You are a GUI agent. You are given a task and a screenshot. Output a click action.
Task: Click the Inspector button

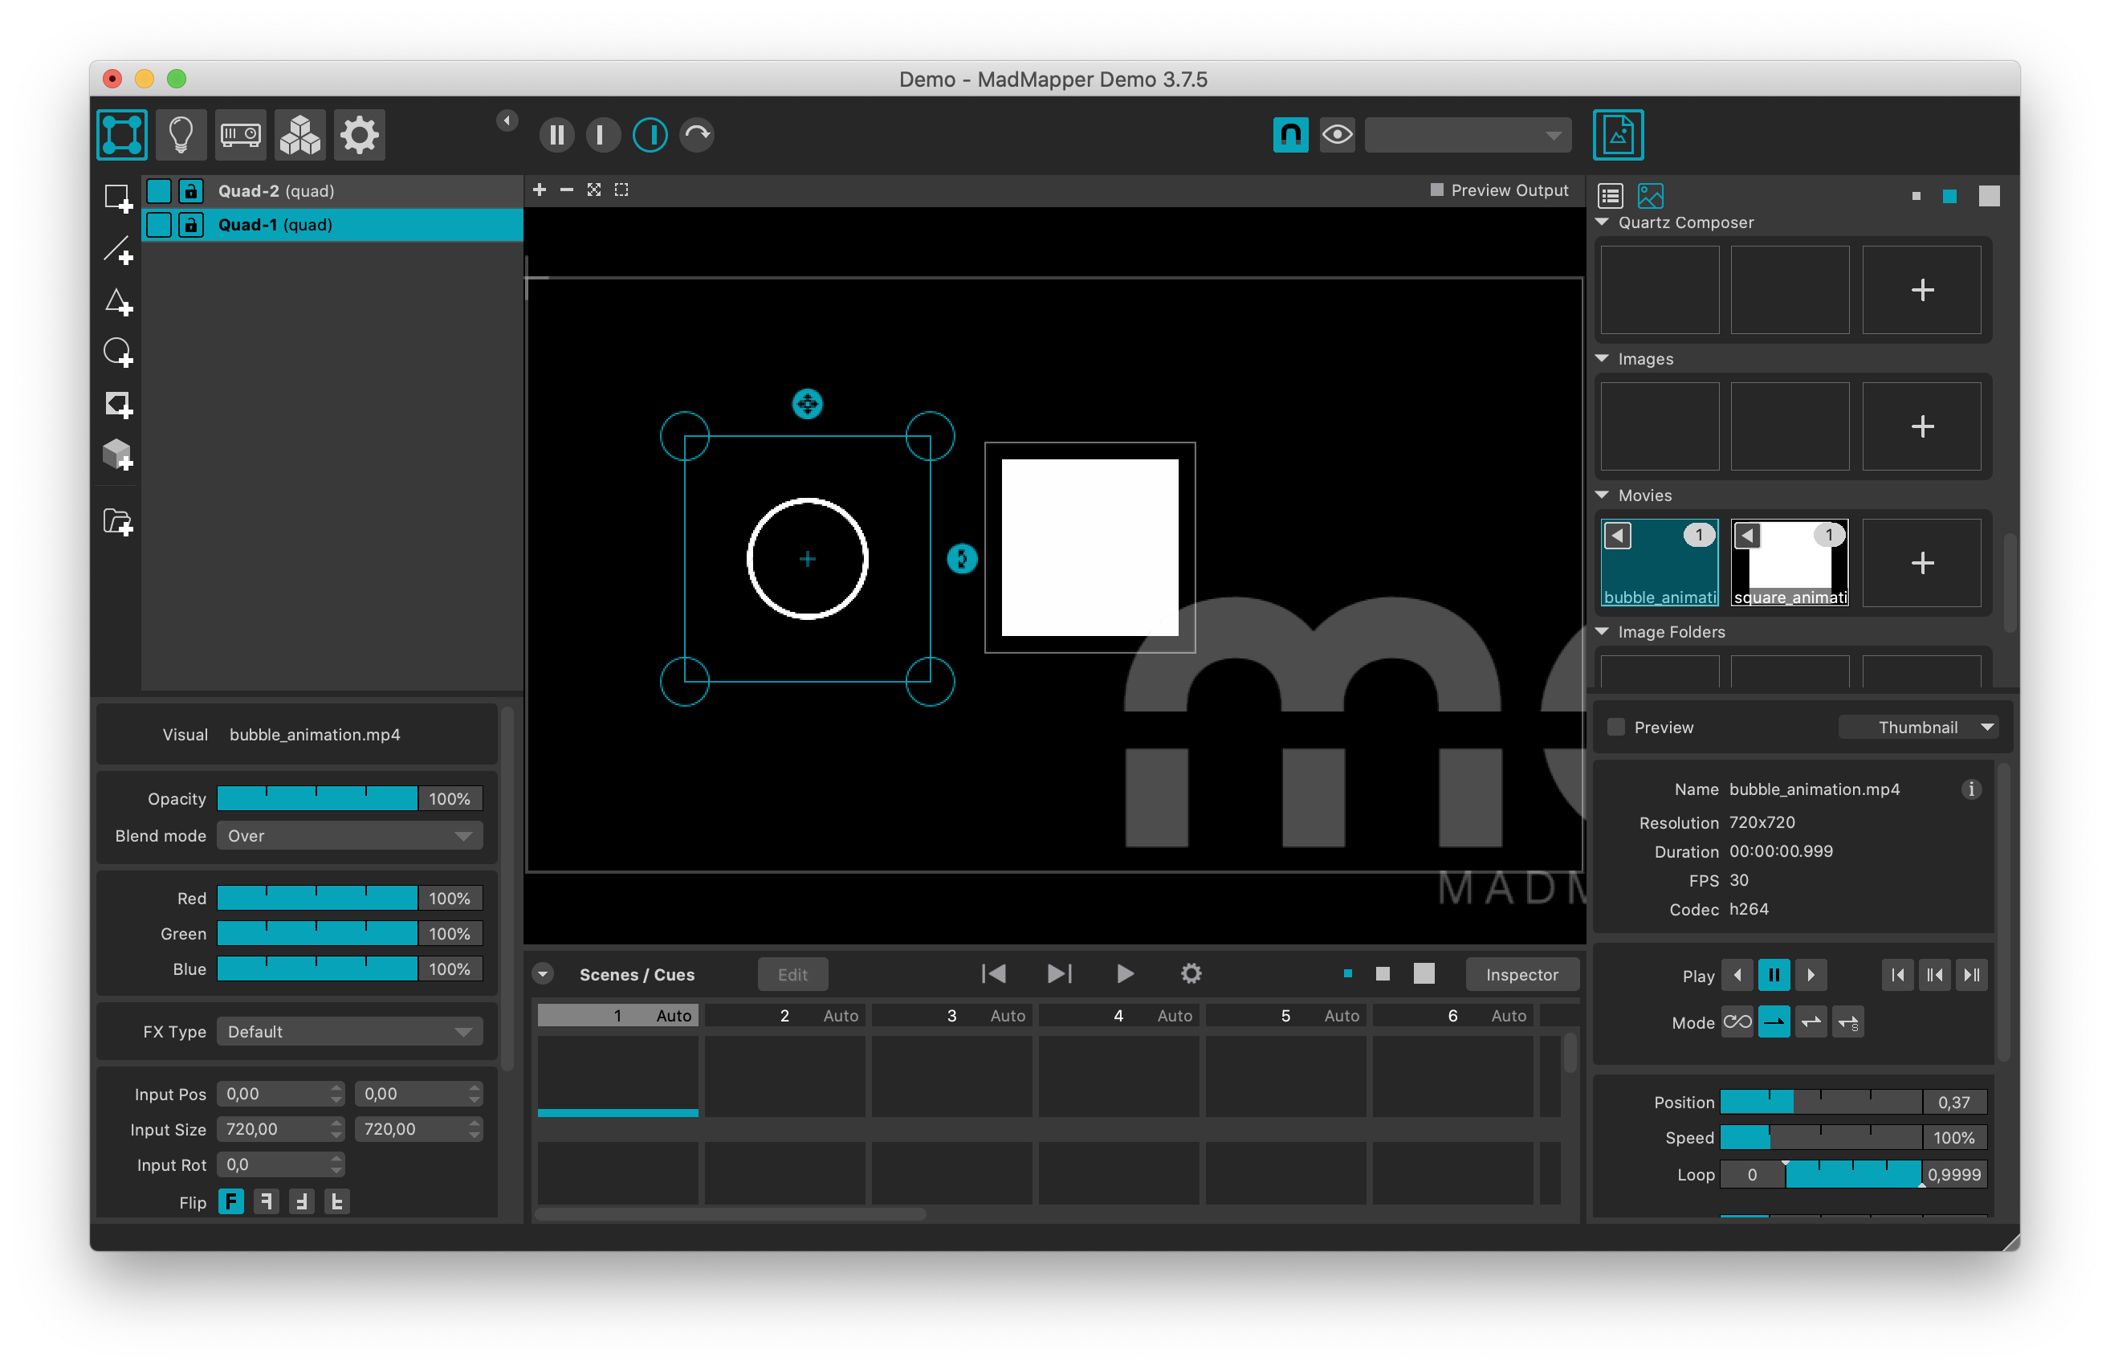pyautogui.click(x=1521, y=975)
